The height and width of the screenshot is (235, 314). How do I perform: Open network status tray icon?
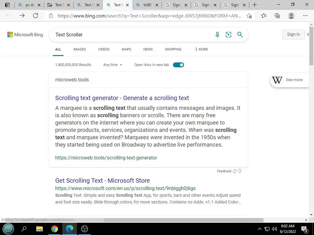[x=267, y=229]
